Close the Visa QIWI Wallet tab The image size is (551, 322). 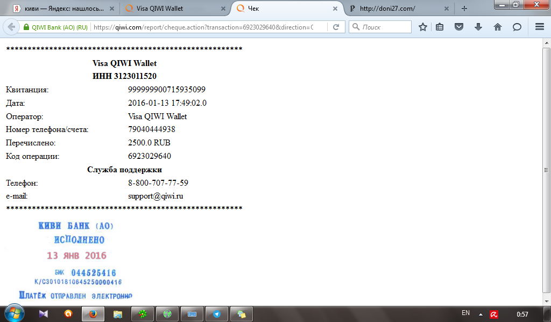(223, 9)
